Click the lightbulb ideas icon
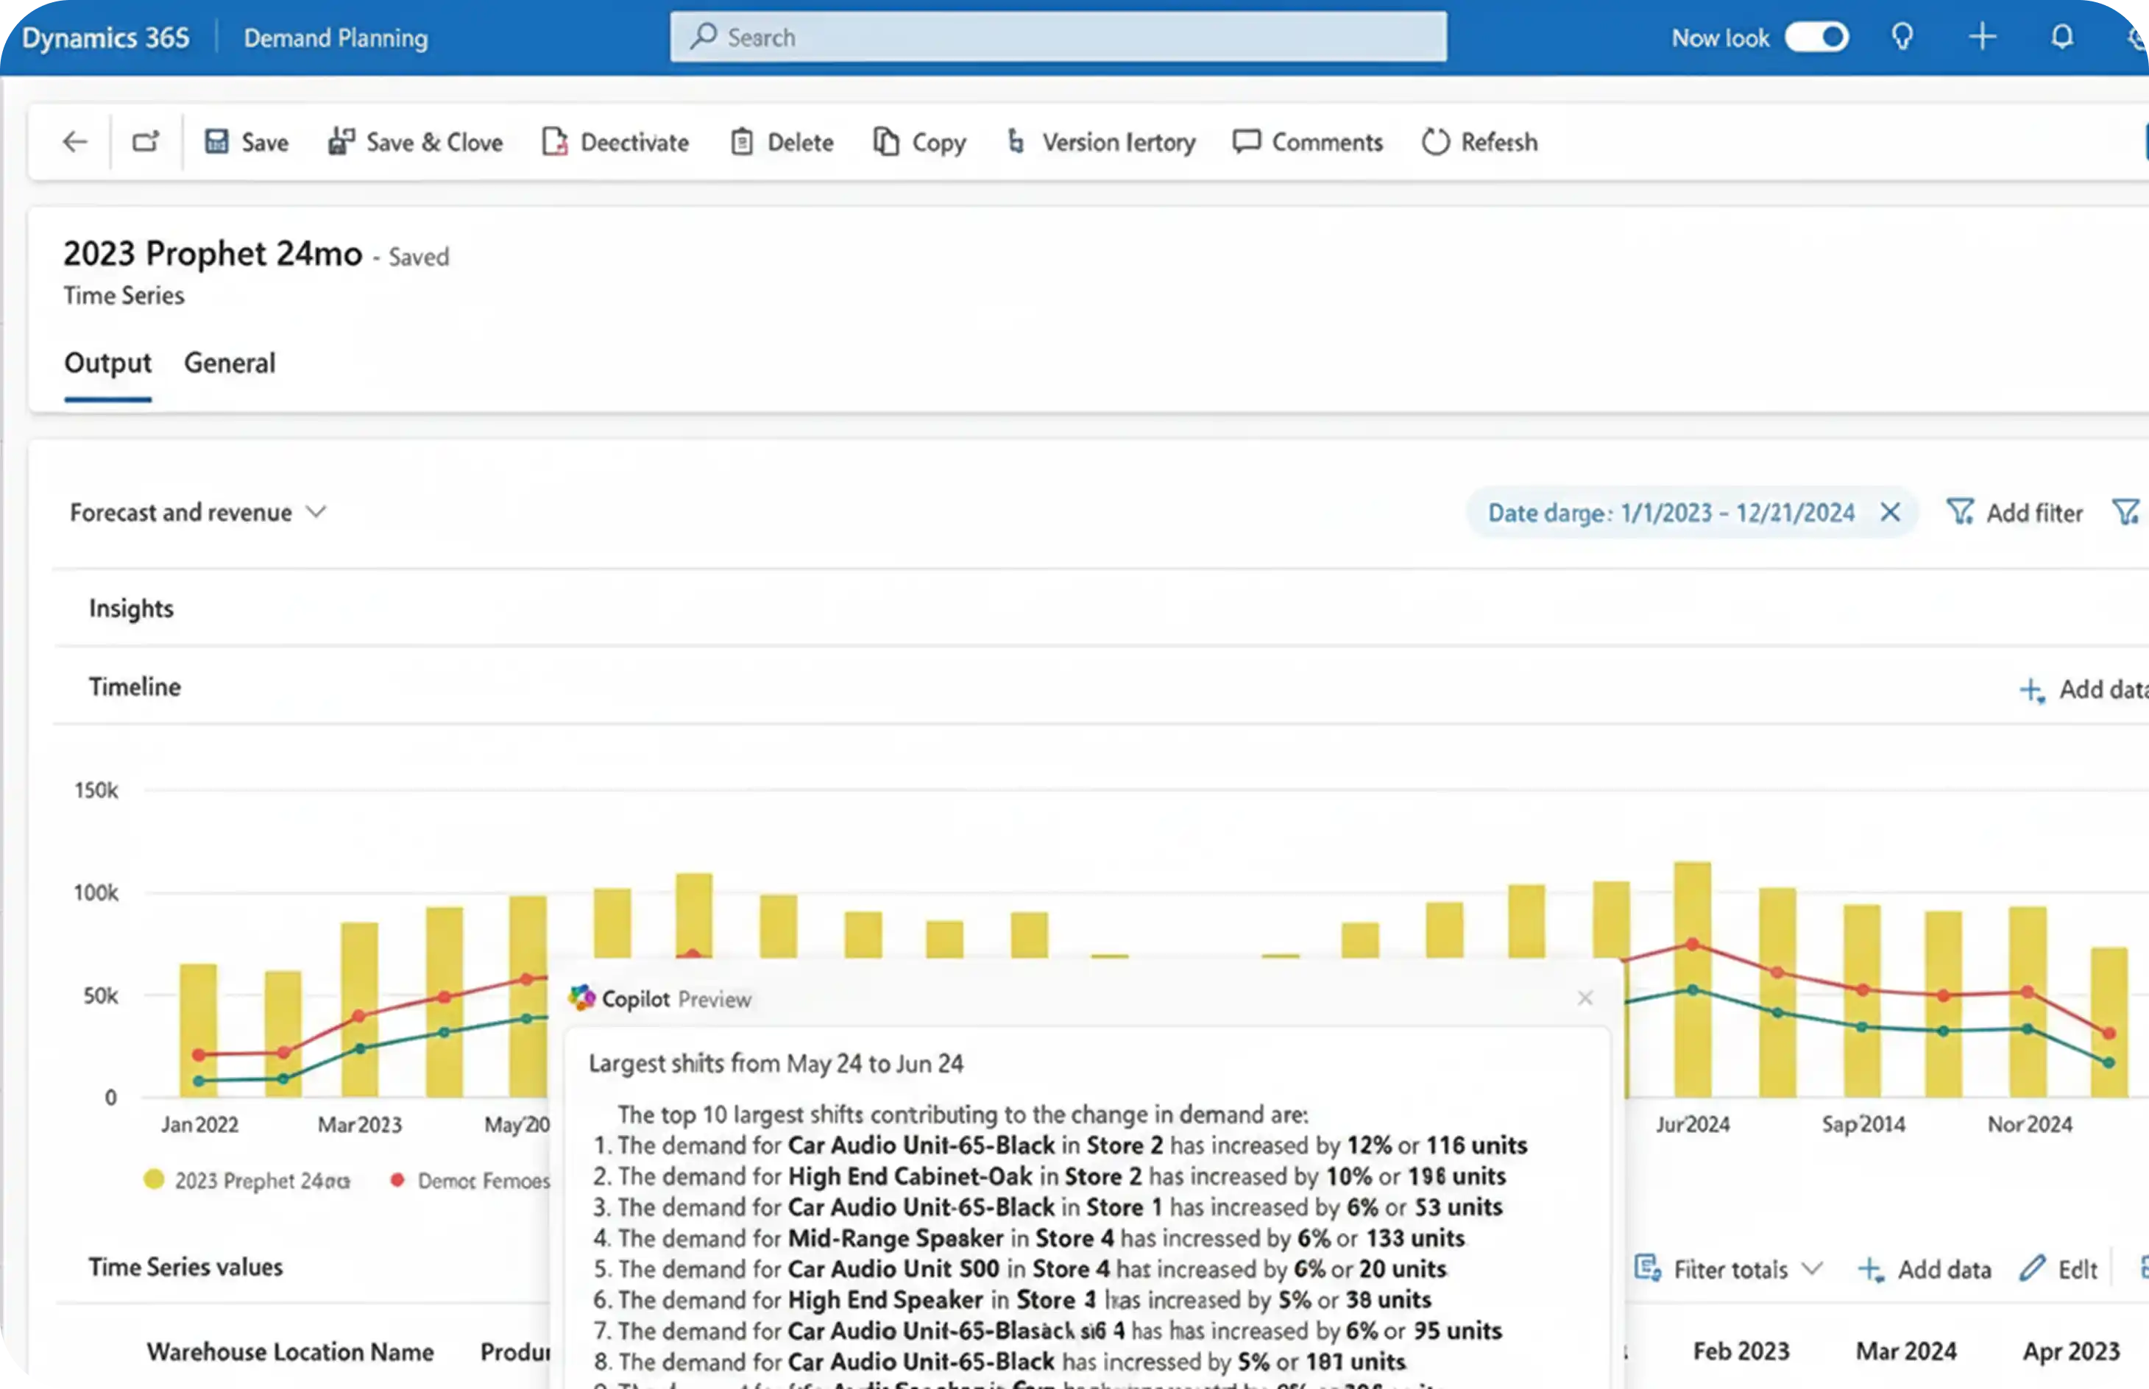This screenshot has width=2149, height=1389. pyautogui.click(x=1902, y=37)
